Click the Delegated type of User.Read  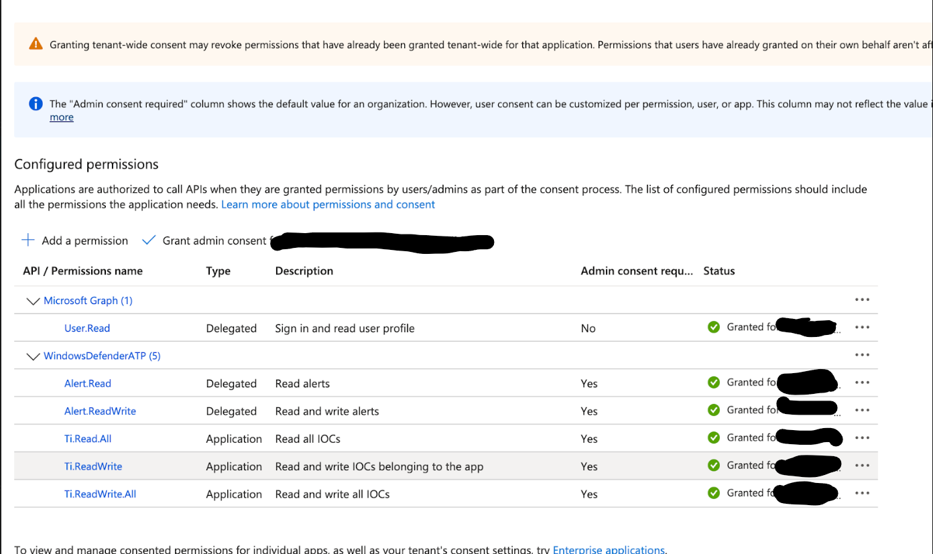pos(231,328)
